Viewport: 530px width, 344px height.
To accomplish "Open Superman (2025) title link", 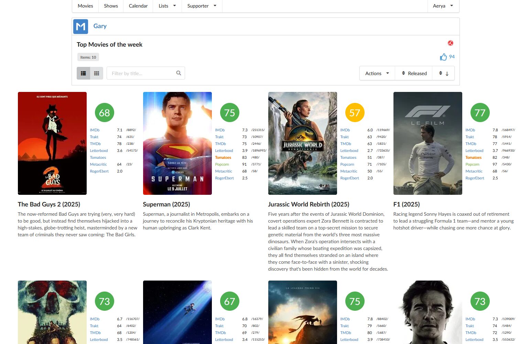I will pyautogui.click(x=166, y=204).
